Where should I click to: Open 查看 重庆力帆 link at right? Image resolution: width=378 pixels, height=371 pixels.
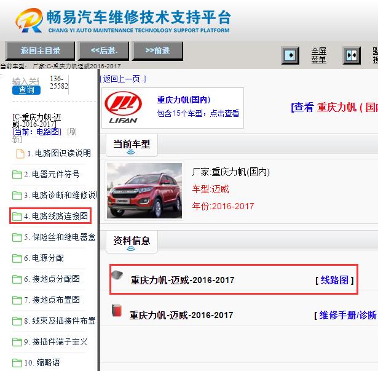coord(334,107)
